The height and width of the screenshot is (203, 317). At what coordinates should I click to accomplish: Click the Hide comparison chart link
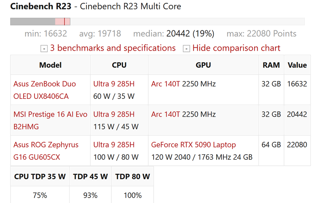click(237, 48)
